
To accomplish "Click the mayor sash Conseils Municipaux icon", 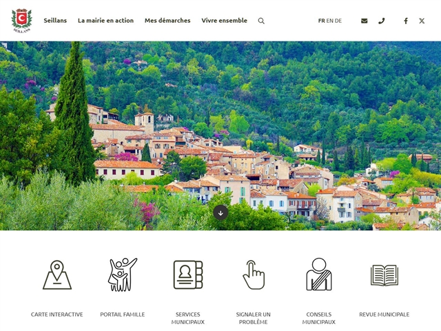I will pyautogui.click(x=319, y=274).
